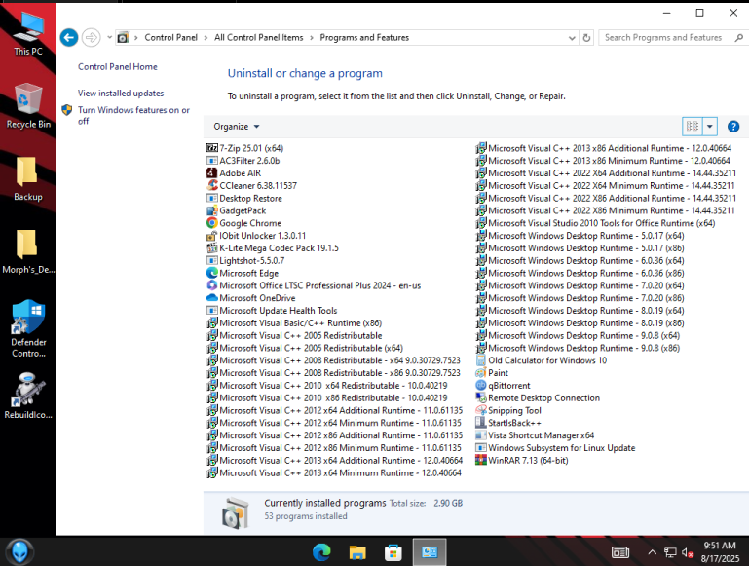
Task: Open help with the blue question mark
Action: coord(733,127)
